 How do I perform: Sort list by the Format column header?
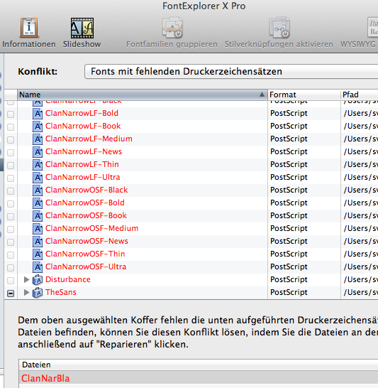point(304,95)
